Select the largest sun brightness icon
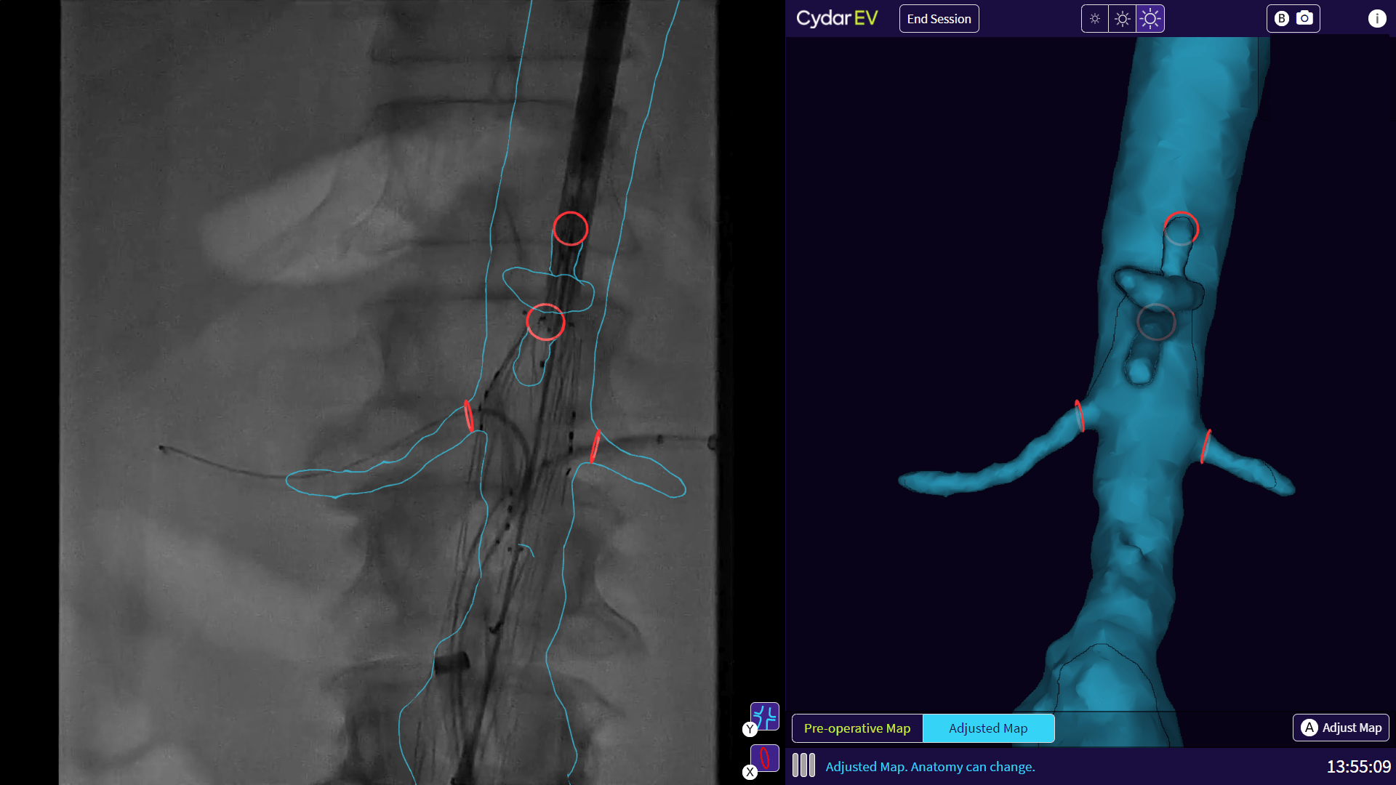1396x785 pixels. tap(1150, 18)
